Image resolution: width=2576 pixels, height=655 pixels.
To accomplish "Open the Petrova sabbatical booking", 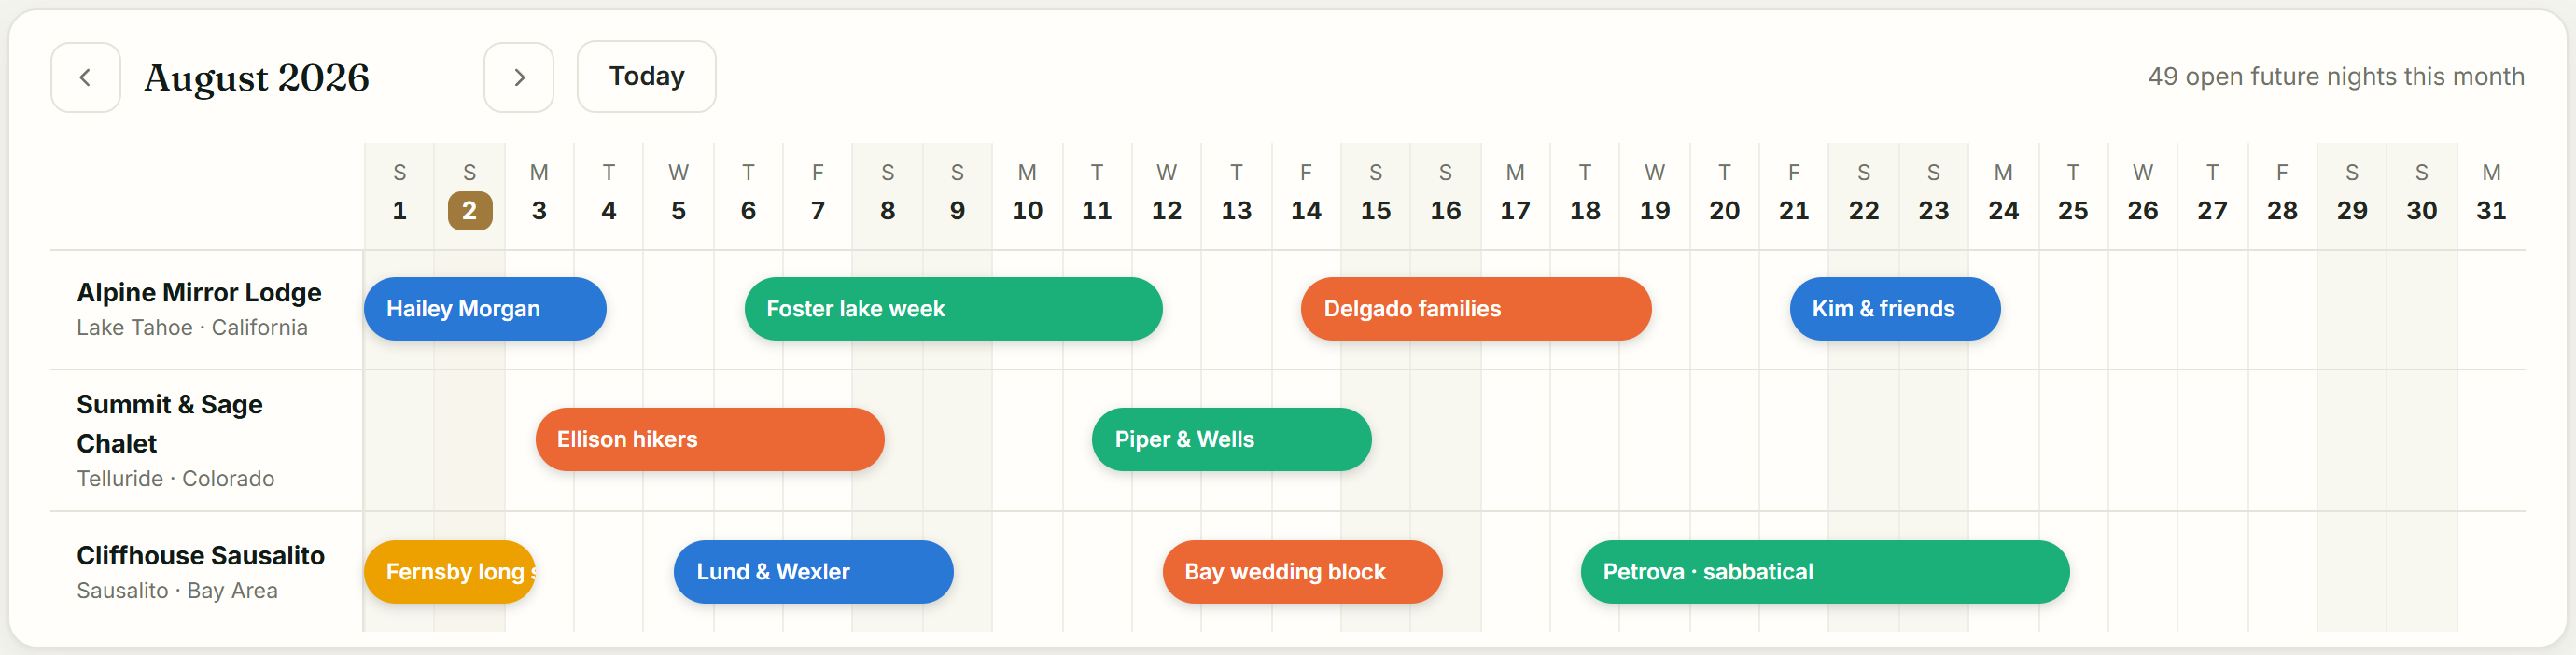I will click(x=1825, y=572).
